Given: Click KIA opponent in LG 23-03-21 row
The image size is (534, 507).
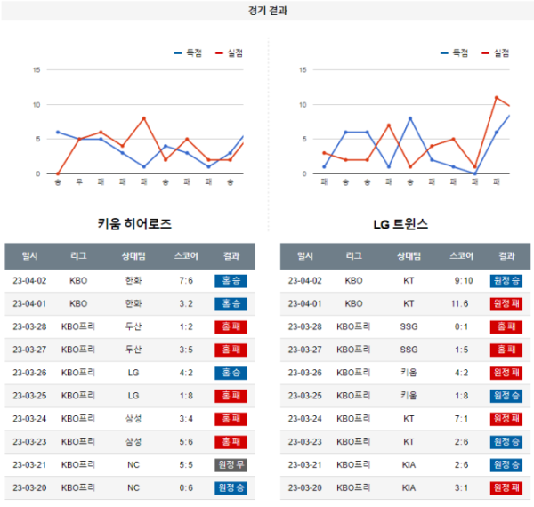Looking at the screenshot, I should (409, 465).
